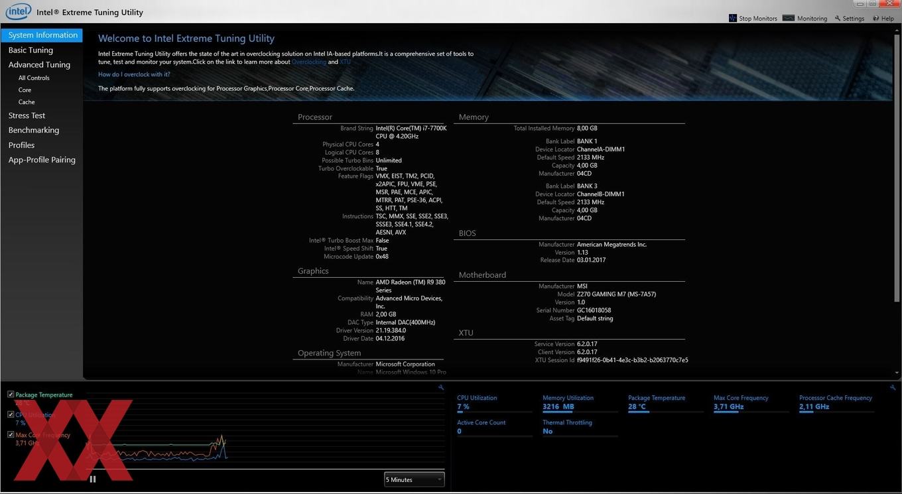Click Microcode Update value 0x48
The image size is (902, 494).
tap(382, 257)
